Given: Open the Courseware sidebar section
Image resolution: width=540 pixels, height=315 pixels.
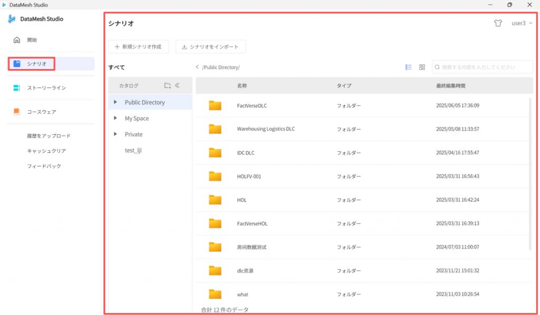Looking at the screenshot, I should coord(42,112).
